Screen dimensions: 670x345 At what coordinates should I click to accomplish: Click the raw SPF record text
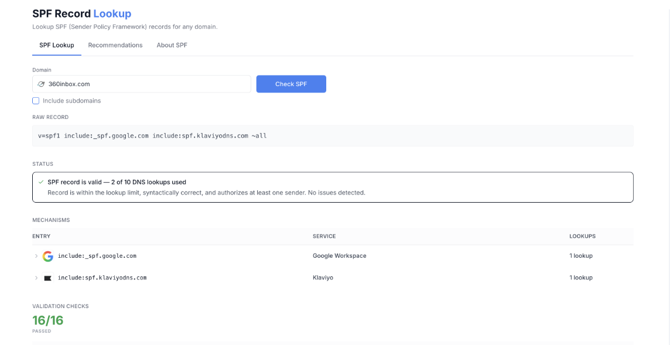(x=152, y=136)
